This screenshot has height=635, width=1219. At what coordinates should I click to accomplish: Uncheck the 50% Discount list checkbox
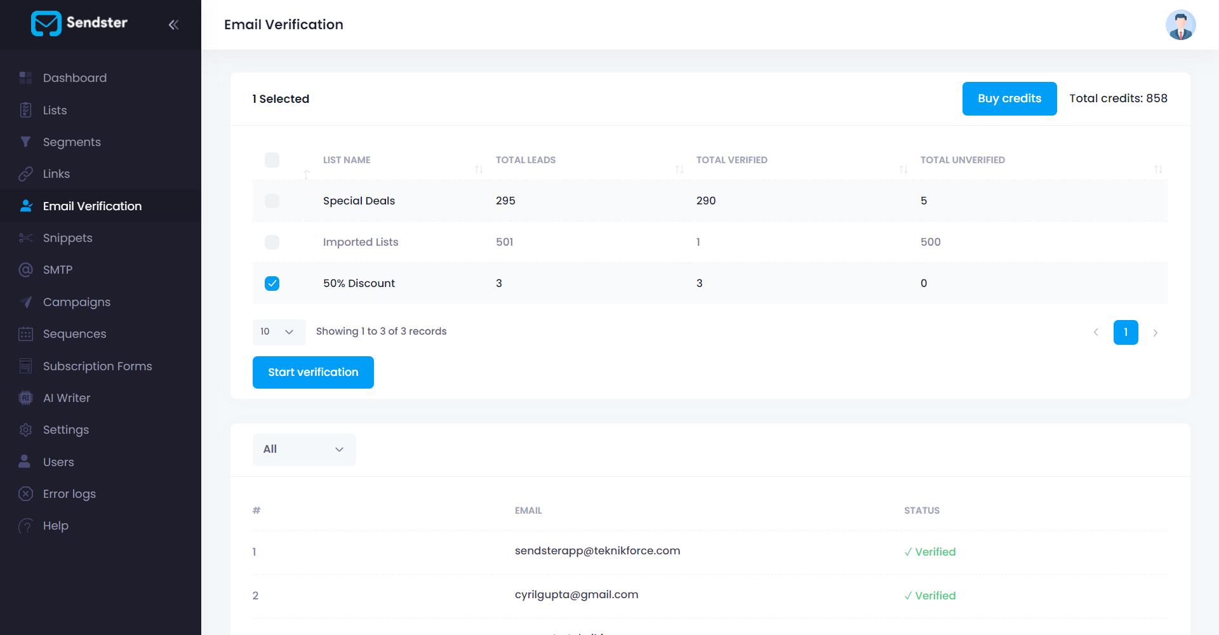click(x=272, y=284)
